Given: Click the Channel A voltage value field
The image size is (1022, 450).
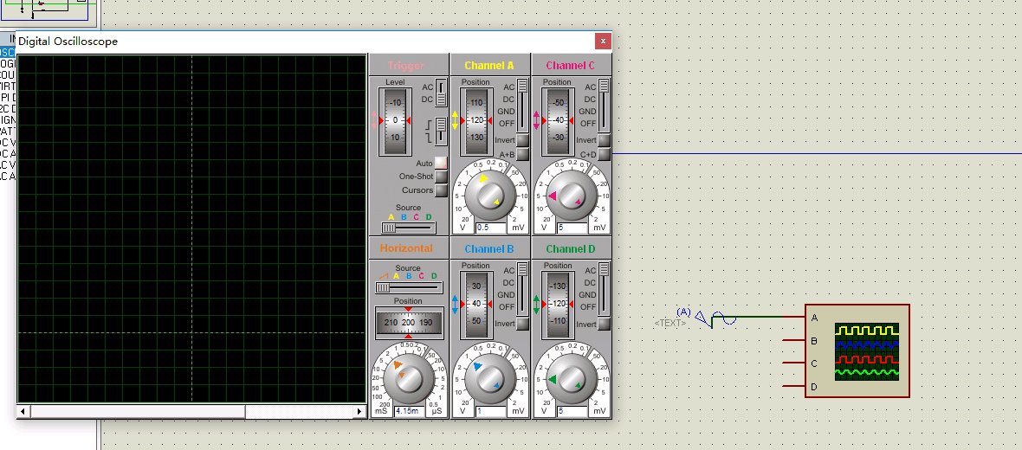Looking at the screenshot, I should 490,228.
